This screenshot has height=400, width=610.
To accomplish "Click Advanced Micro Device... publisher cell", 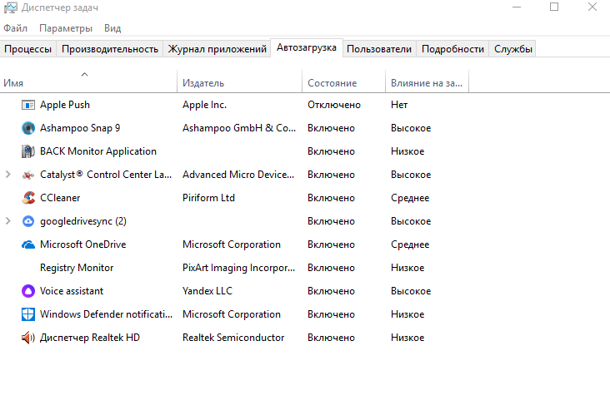I will (238, 175).
